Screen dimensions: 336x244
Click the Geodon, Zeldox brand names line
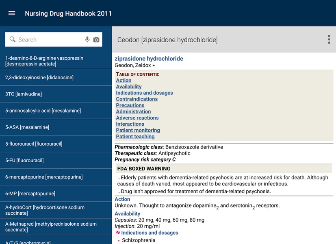[x=134, y=65]
